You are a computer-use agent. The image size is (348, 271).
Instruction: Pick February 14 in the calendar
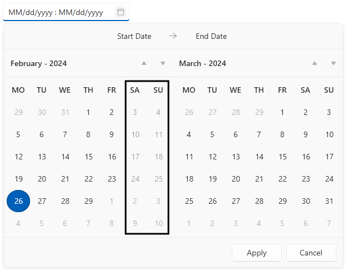click(65, 157)
